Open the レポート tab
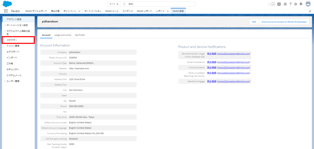This screenshot has width=314, height=149. pyautogui.click(x=160, y=11)
